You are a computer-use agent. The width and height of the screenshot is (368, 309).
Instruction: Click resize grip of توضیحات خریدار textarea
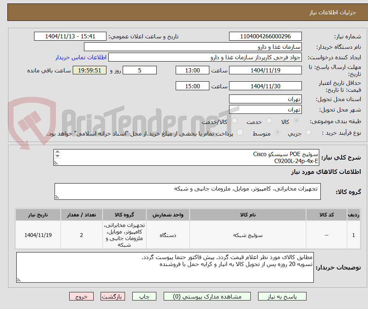pyautogui.click(x=19, y=280)
